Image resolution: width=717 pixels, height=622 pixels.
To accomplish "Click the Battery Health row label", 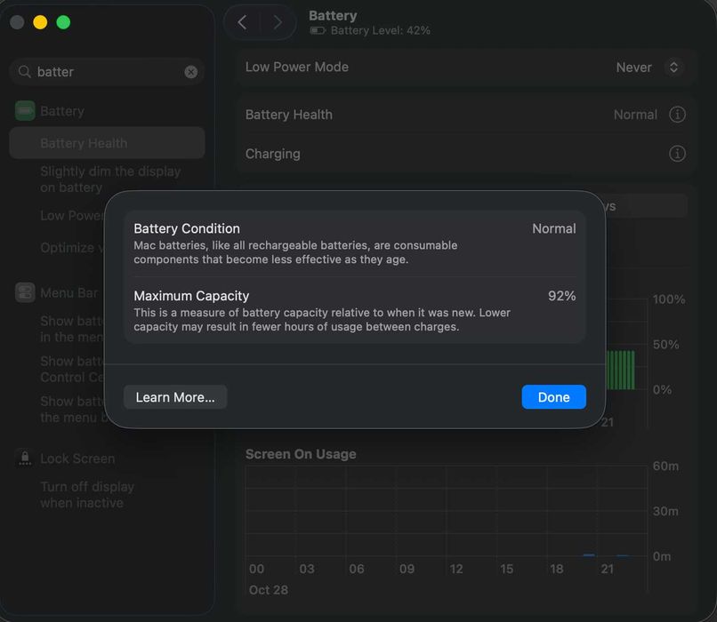I will tap(289, 115).
